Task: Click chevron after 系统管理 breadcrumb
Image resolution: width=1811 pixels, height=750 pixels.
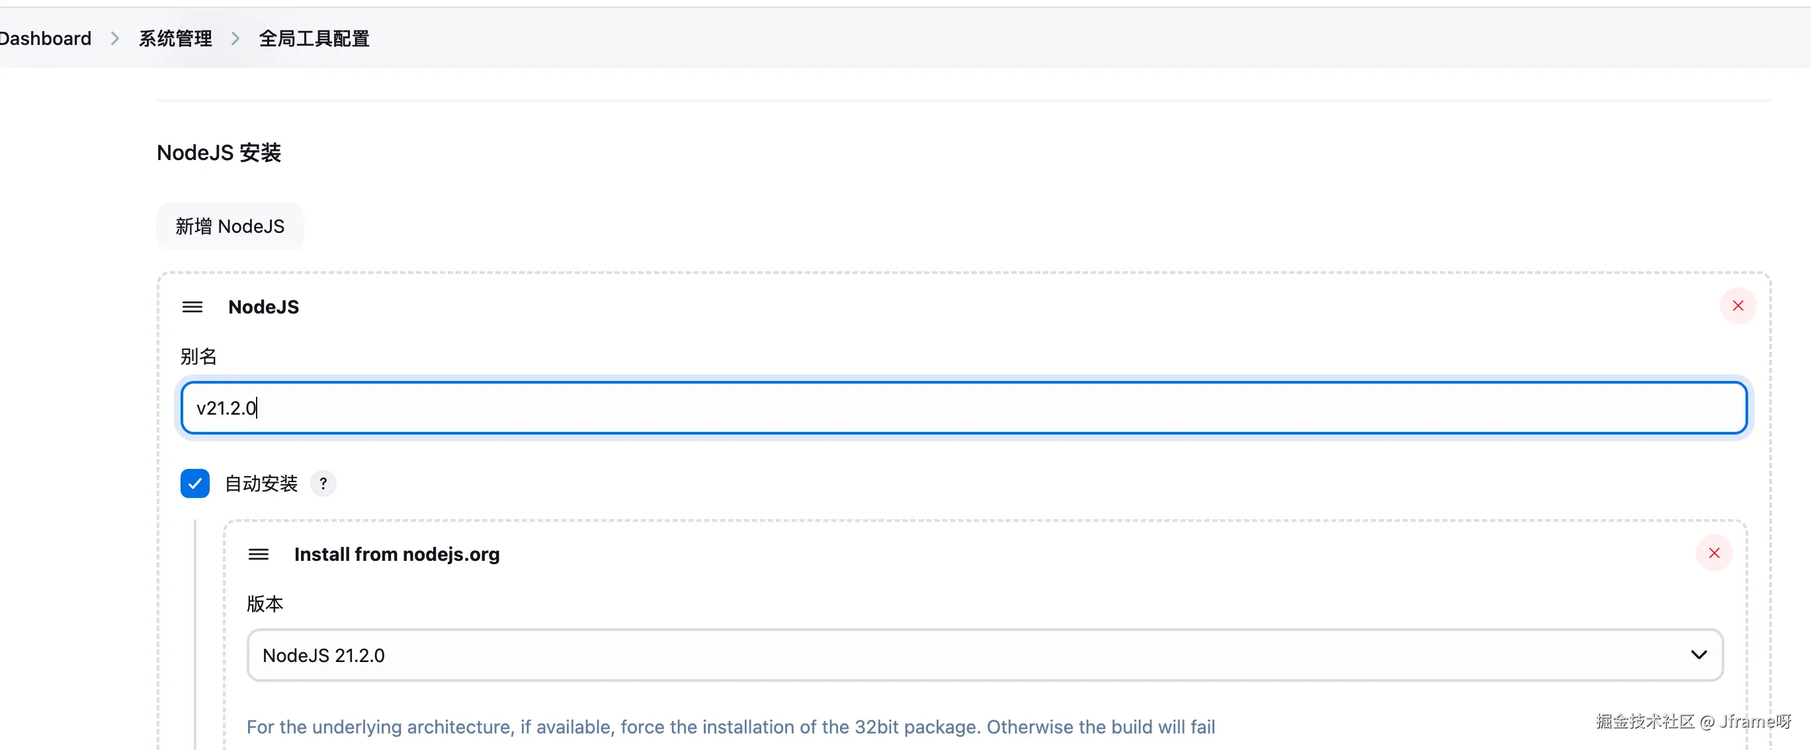Action: click(235, 38)
